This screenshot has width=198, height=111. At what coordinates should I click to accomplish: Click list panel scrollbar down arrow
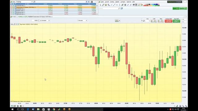coord(97,14)
